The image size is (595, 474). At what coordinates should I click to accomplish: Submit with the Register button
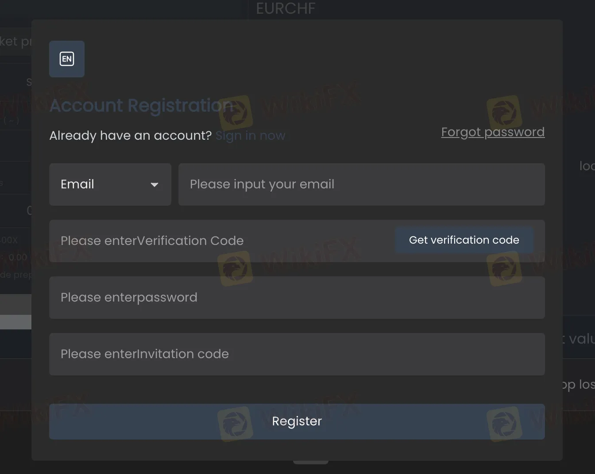pyautogui.click(x=297, y=421)
